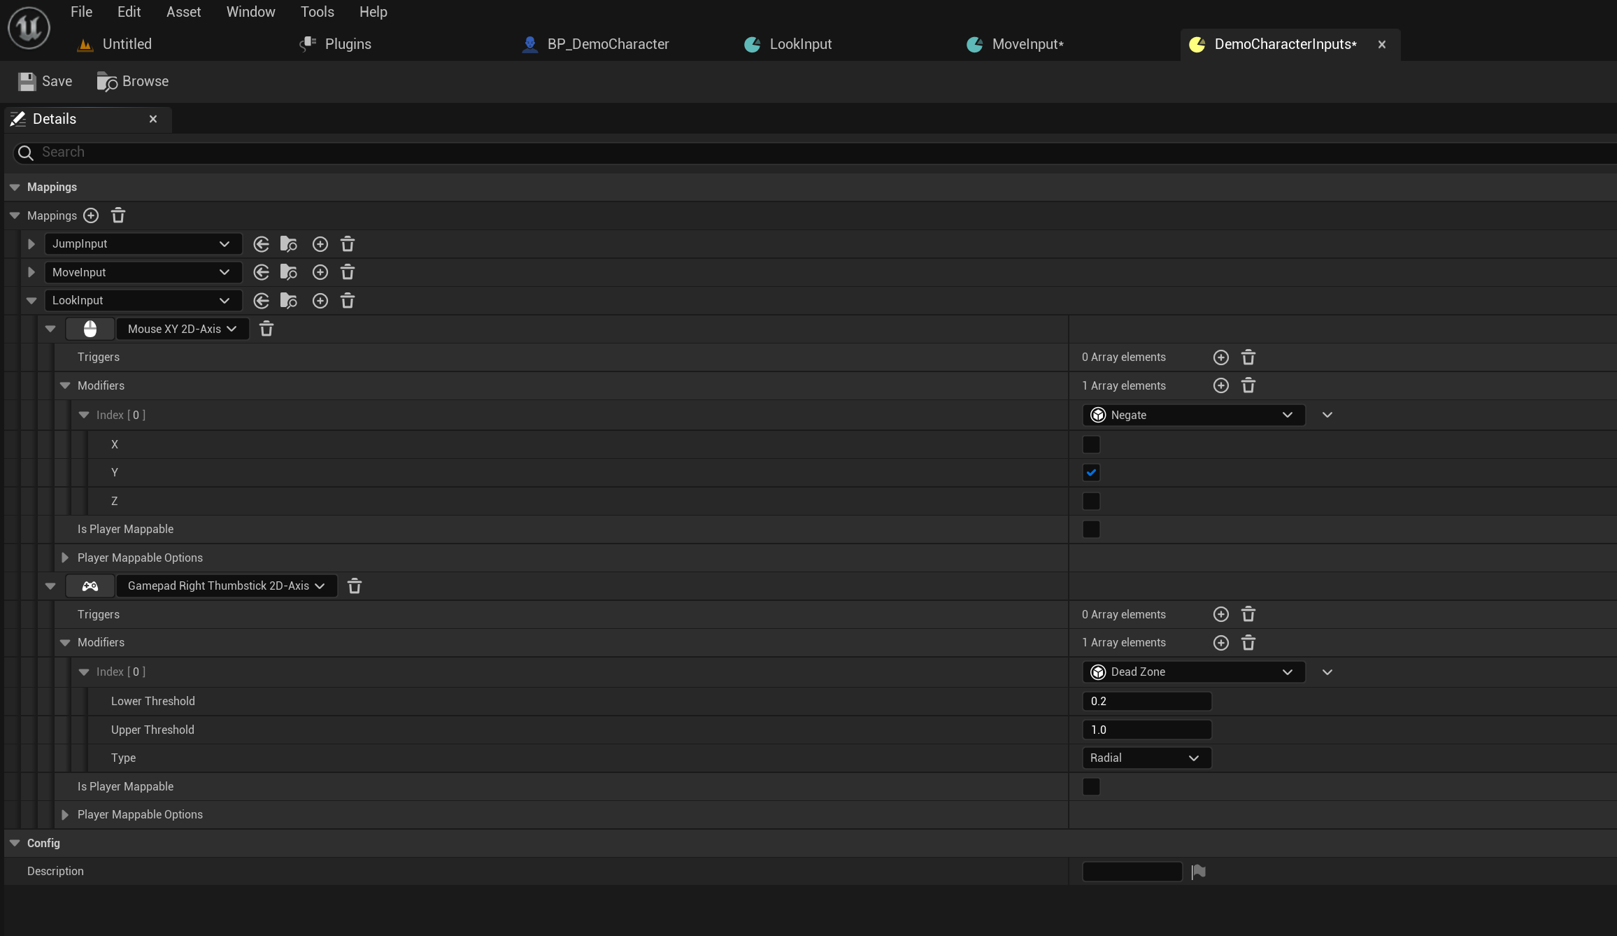Click the Lower Threshold value field

click(1146, 701)
